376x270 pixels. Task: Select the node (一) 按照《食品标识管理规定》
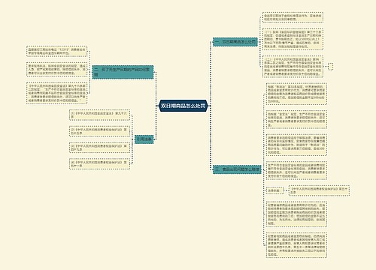pyautogui.click(x=293, y=39)
